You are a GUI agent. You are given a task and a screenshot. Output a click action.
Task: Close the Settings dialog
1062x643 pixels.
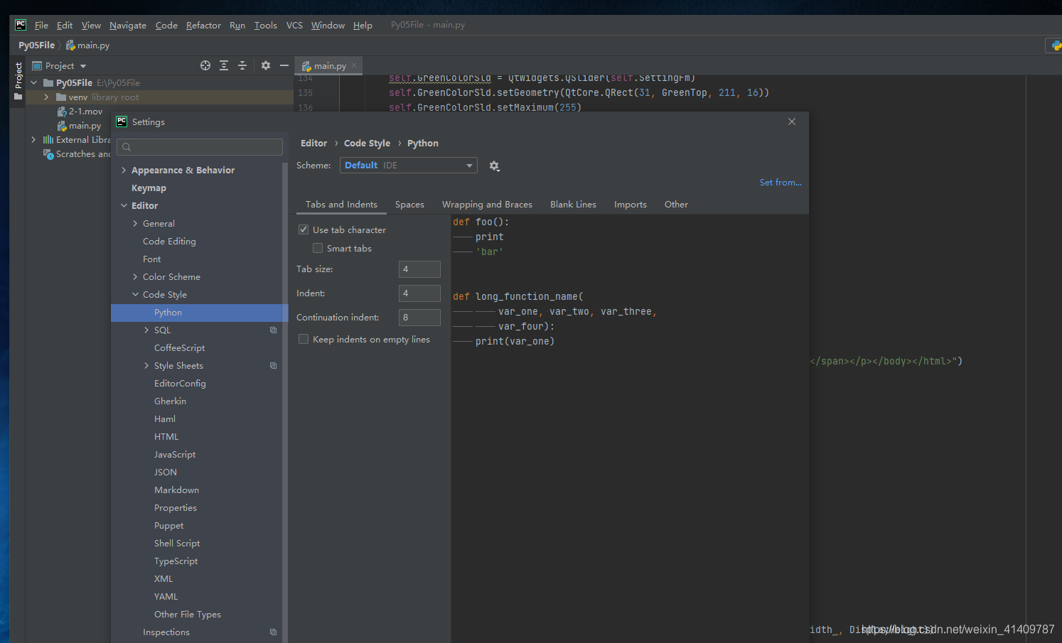pyautogui.click(x=792, y=121)
